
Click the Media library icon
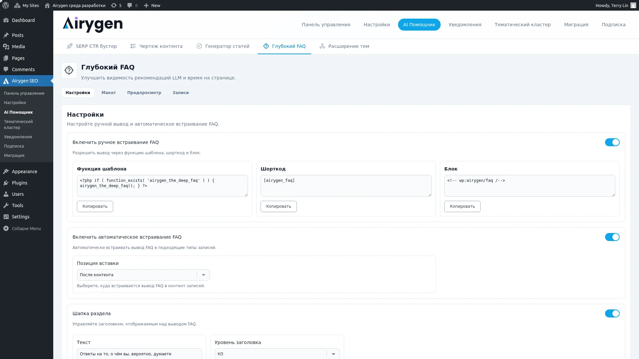click(6, 47)
